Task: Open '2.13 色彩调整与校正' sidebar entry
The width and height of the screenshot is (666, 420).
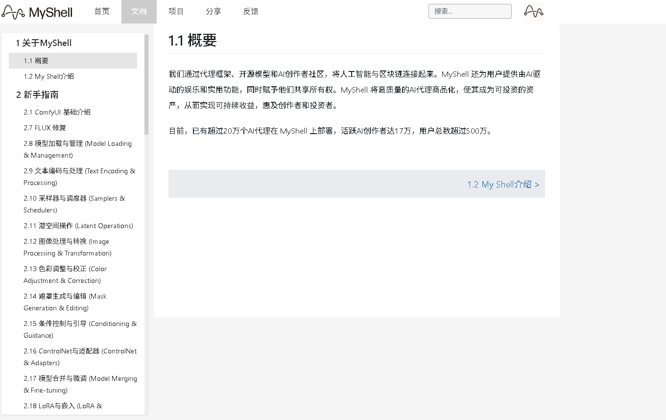Action: coord(65,275)
